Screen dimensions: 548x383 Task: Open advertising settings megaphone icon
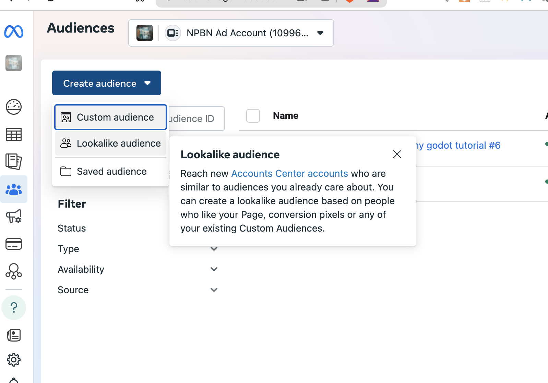[x=14, y=216]
